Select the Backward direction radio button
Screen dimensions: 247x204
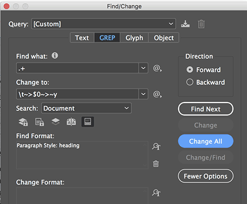190,82
